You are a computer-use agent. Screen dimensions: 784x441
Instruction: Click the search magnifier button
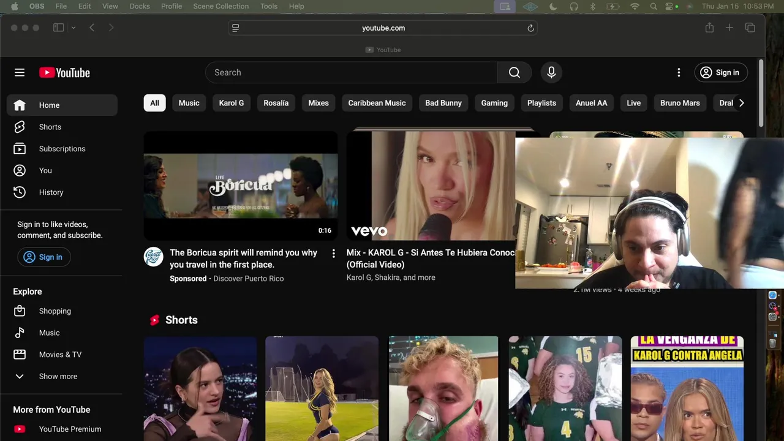pyautogui.click(x=514, y=72)
